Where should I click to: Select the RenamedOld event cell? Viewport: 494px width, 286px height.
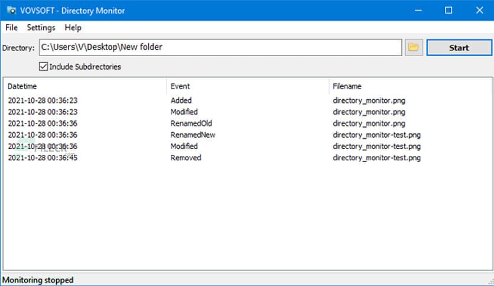point(191,123)
